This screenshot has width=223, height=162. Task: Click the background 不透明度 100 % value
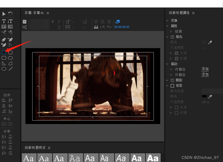205,102
